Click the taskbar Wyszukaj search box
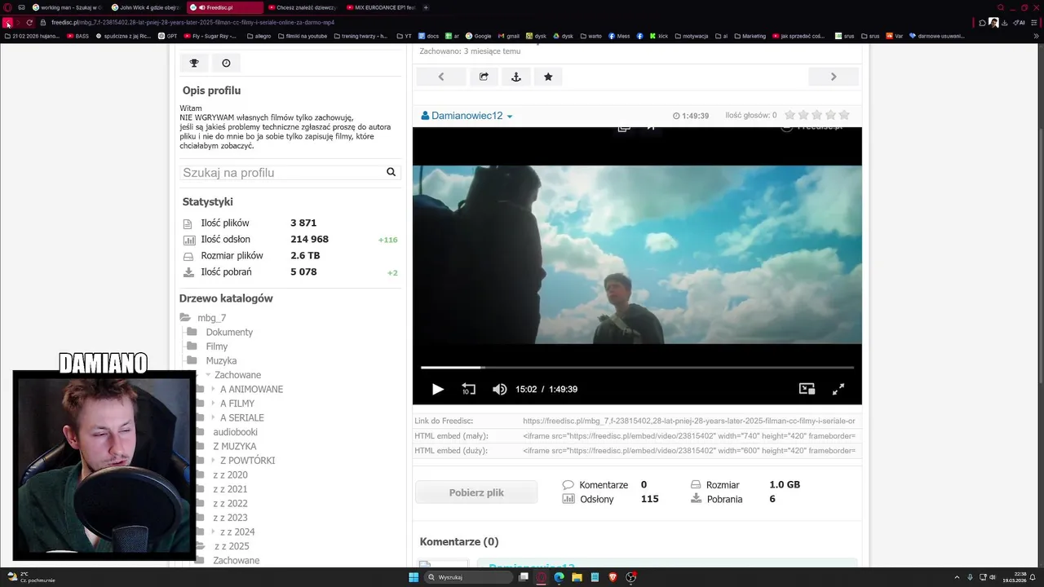Screen dimensions: 1044x587 point(470,577)
